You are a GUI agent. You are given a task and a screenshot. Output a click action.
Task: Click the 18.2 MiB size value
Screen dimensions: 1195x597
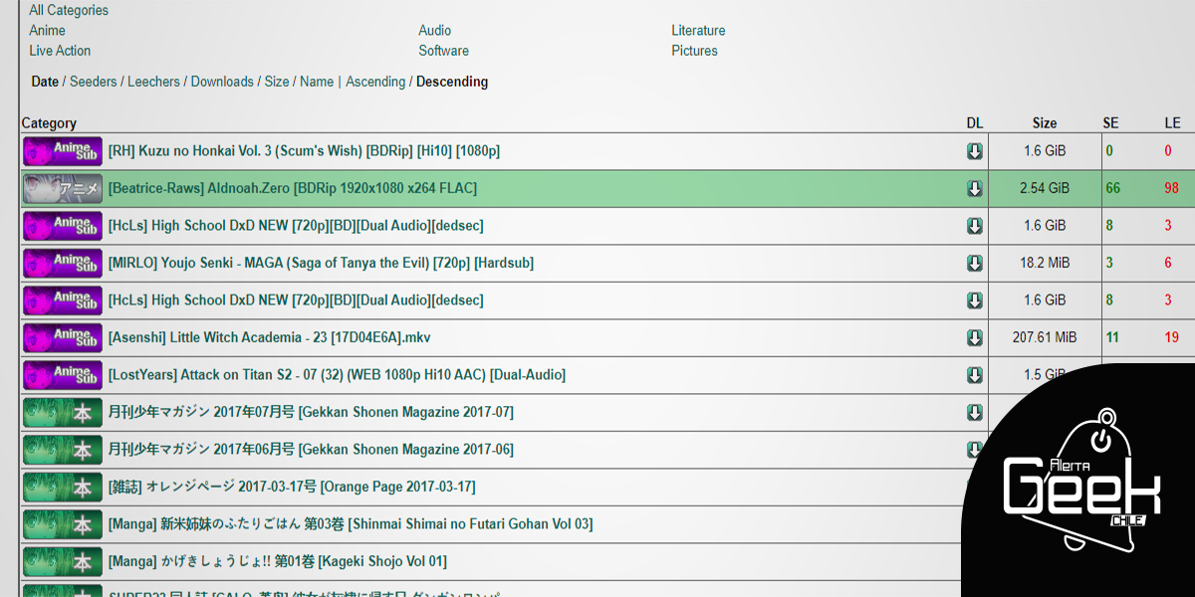click(x=1045, y=263)
